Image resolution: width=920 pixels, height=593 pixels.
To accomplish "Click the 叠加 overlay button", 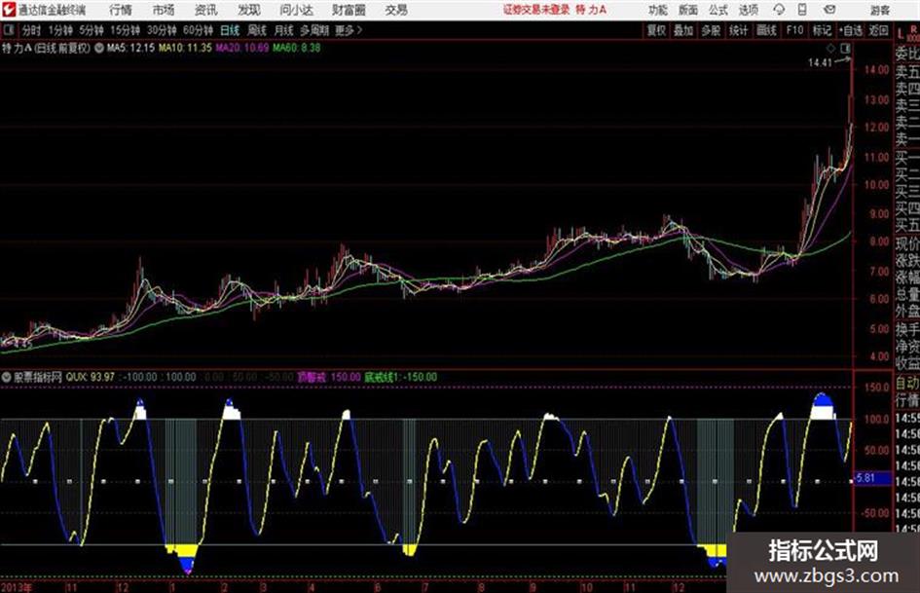I will [x=683, y=30].
